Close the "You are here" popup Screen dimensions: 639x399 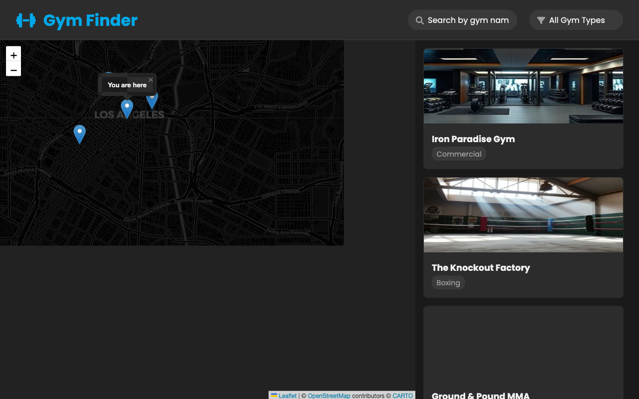151,80
